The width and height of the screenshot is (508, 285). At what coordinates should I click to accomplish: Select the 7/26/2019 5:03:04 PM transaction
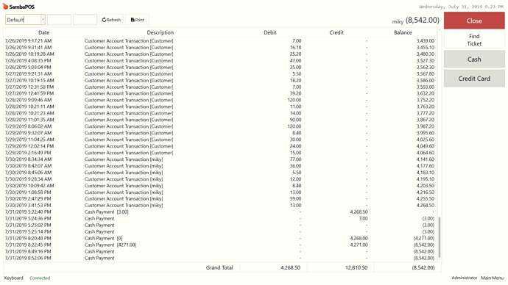220,68
